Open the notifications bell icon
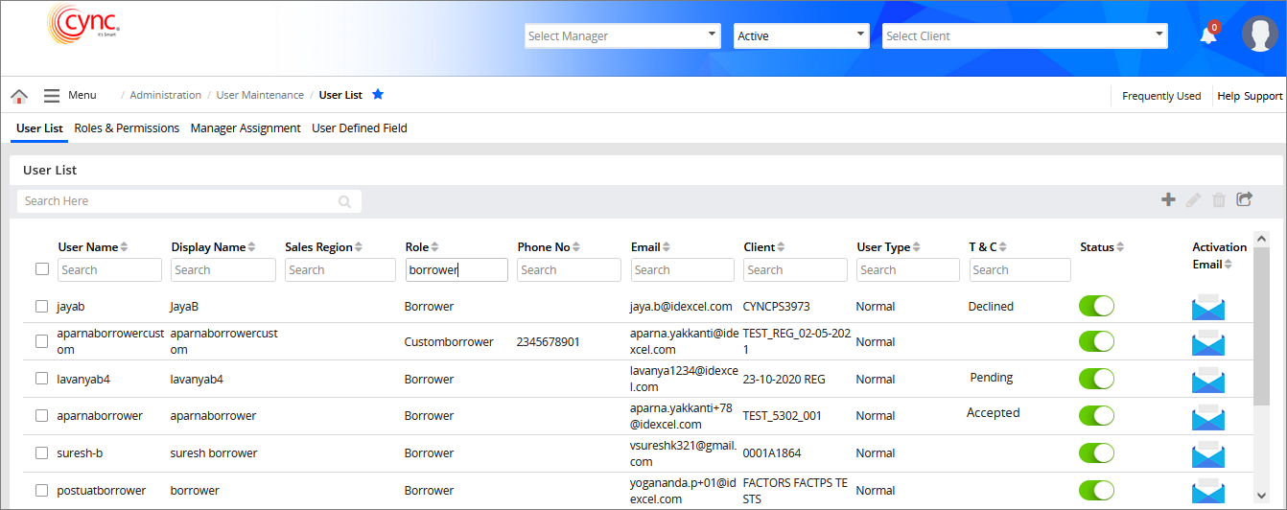The height and width of the screenshot is (510, 1287). (x=1208, y=35)
